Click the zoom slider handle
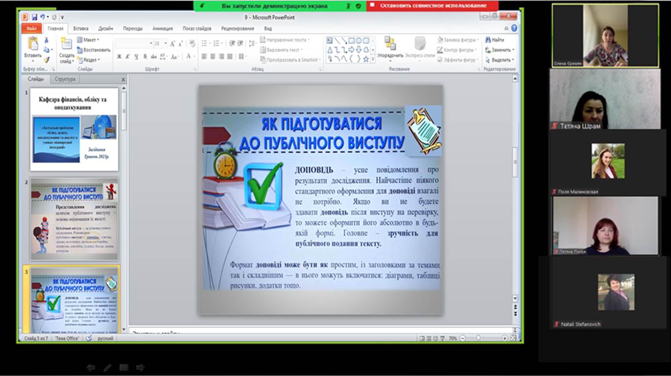 click(479, 338)
